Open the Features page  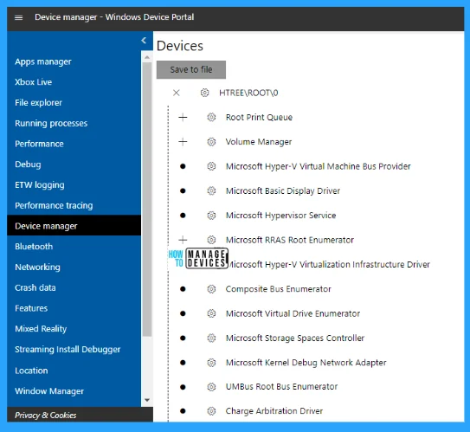pyautogui.click(x=31, y=308)
